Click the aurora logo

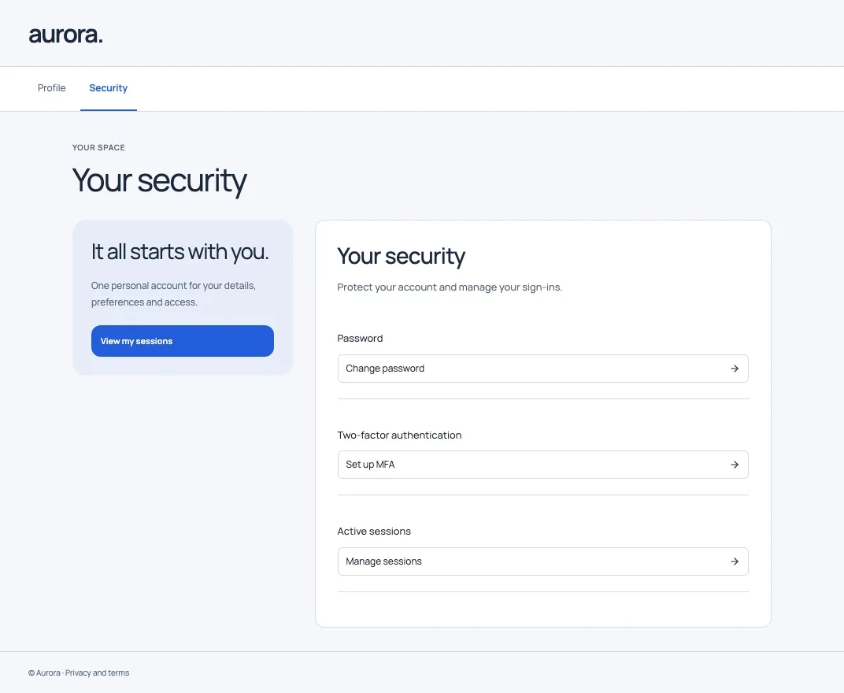click(65, 35)
